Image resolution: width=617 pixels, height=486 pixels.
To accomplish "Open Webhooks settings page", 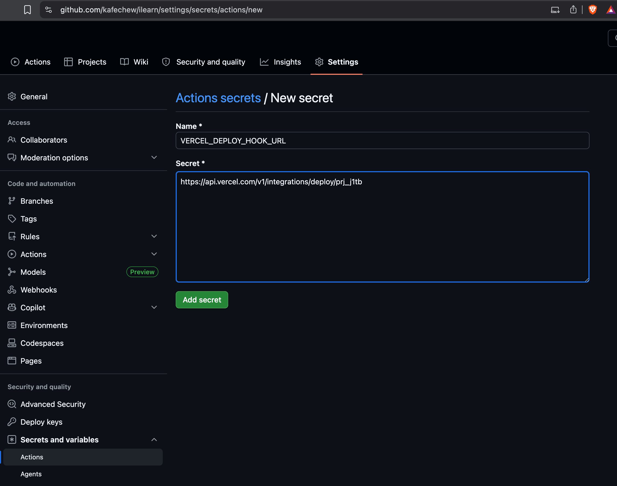I will 39,290.
